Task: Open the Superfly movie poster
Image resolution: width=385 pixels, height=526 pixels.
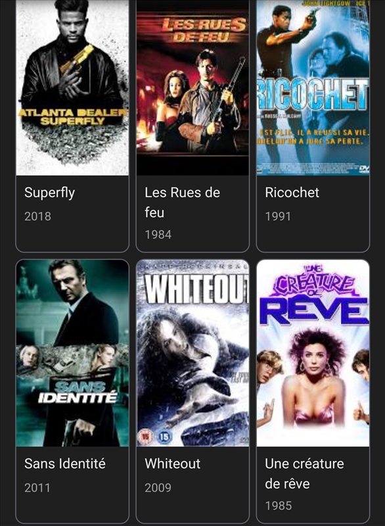Action: click(x=72, y=87)
